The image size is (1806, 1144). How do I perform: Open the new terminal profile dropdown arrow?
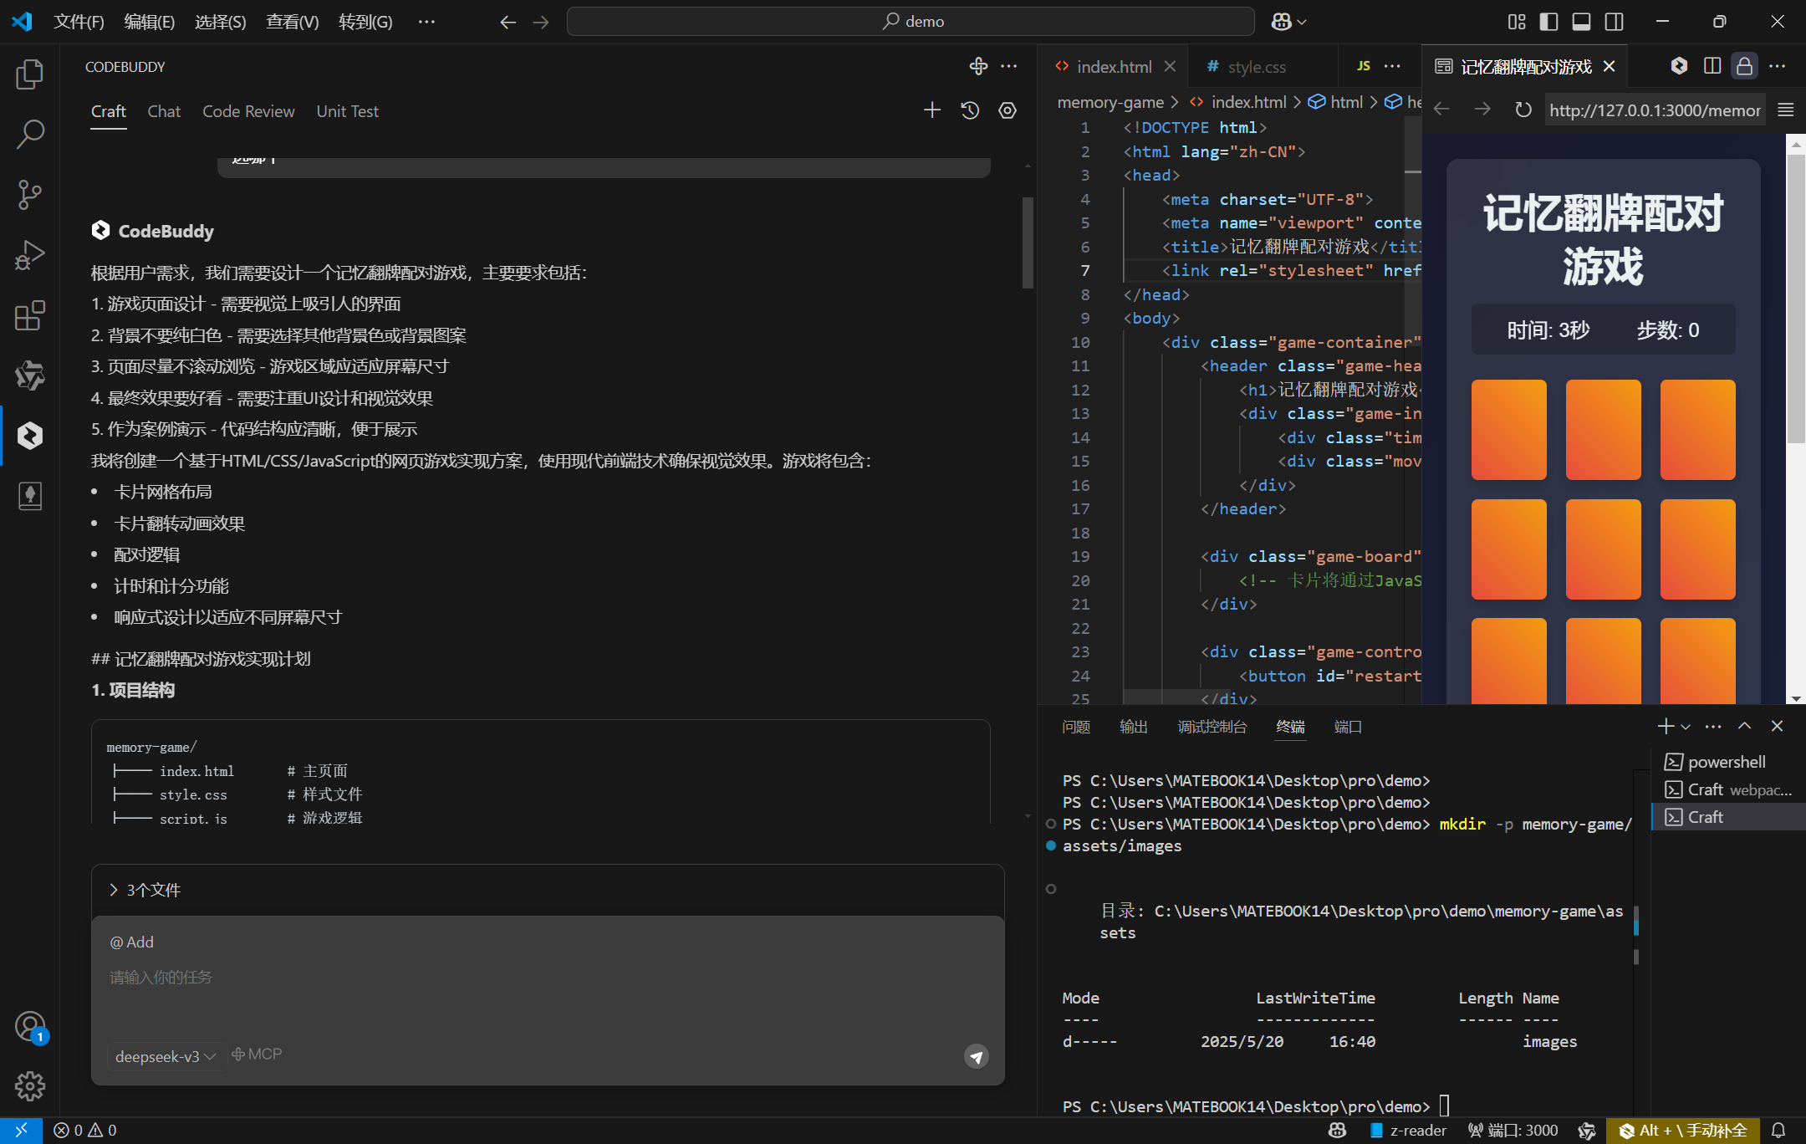(x=1686, y=727)
